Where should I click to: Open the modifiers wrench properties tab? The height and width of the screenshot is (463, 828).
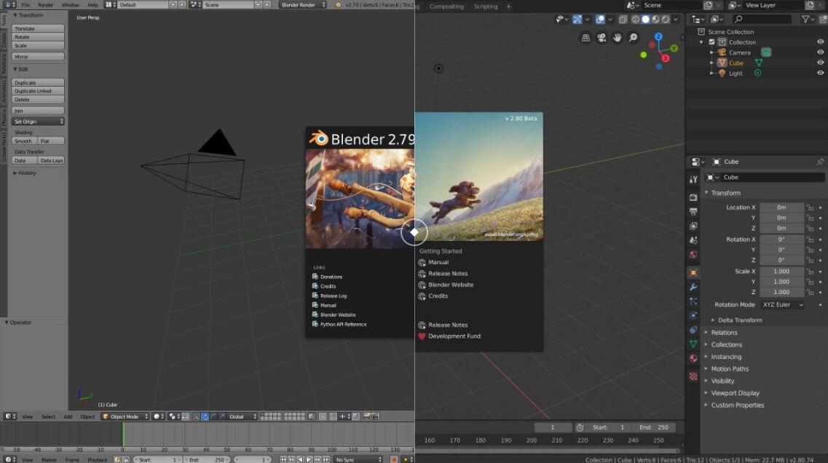click(693, 288)
